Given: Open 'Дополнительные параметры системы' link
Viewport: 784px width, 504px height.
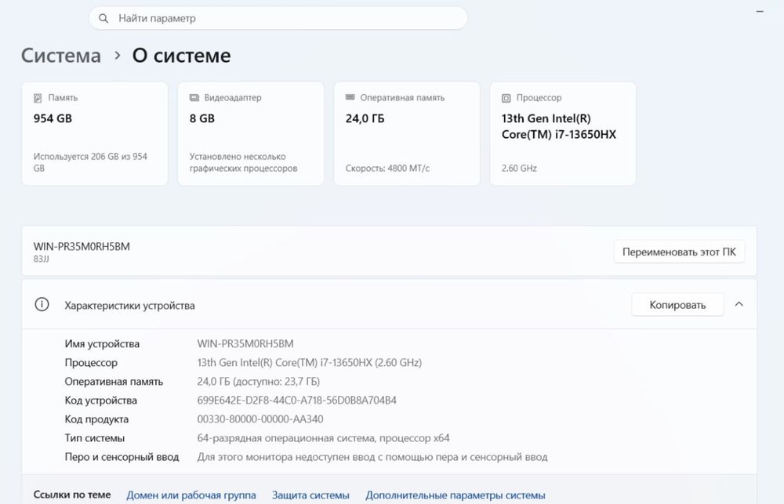Looking at the screenshot, I should pyautogui.click(x=455, y=495).
